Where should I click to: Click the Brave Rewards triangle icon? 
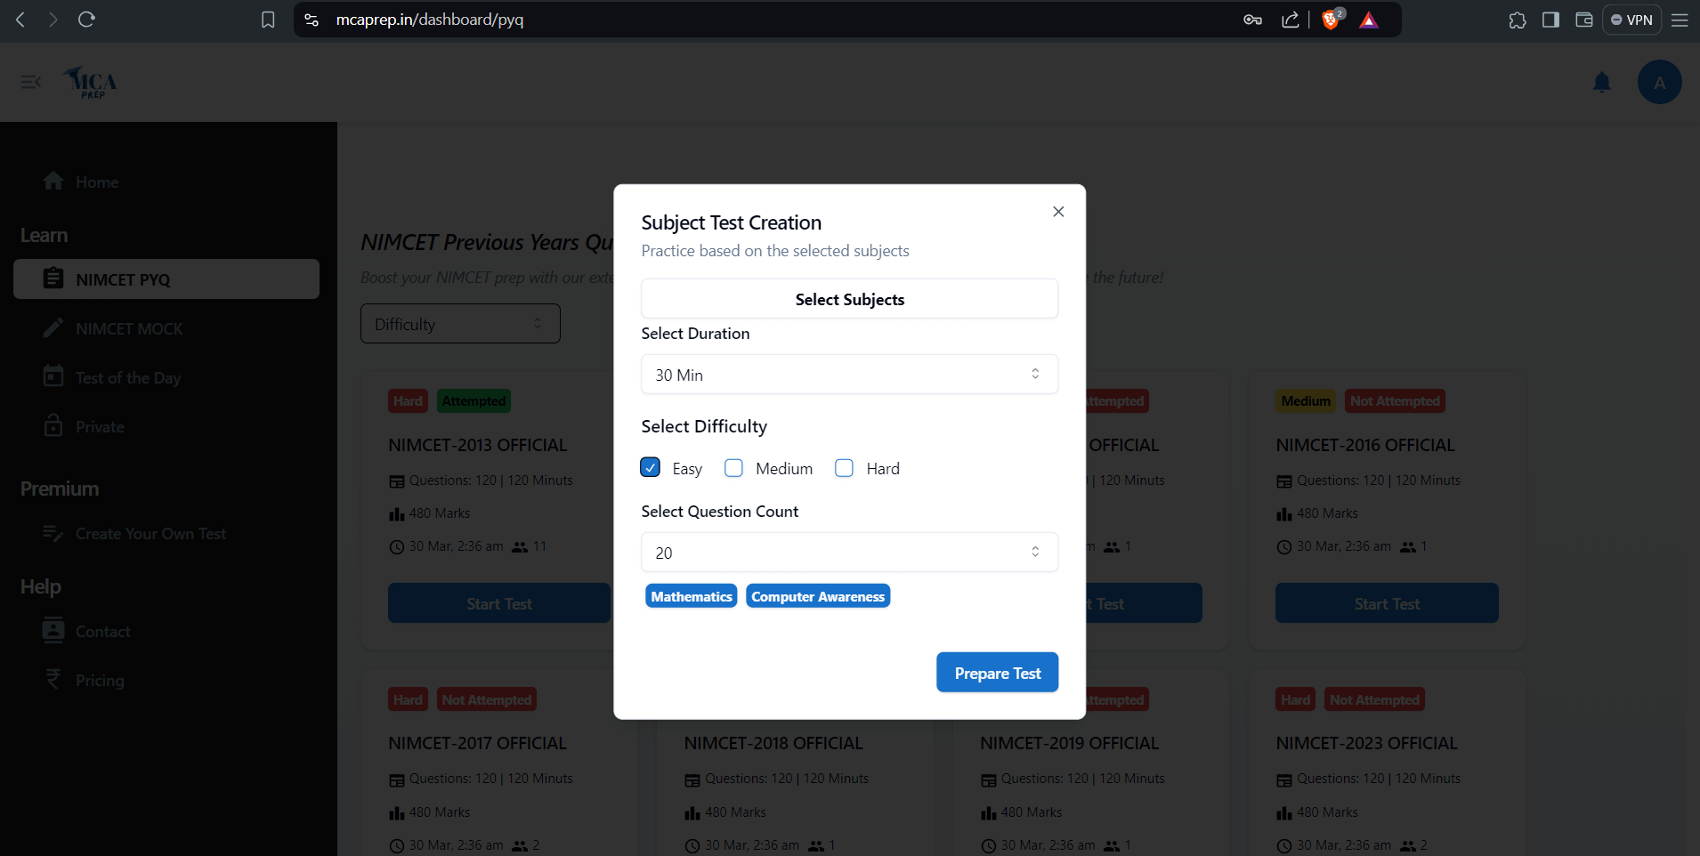tap(1369, 20)
